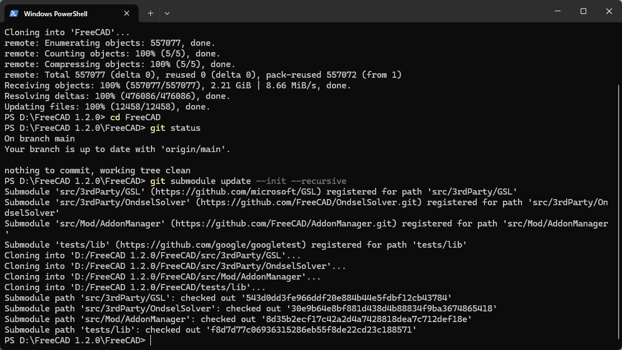Click the 'cd FreeCAD' command

pyautogui.click(x=135, y=117)
